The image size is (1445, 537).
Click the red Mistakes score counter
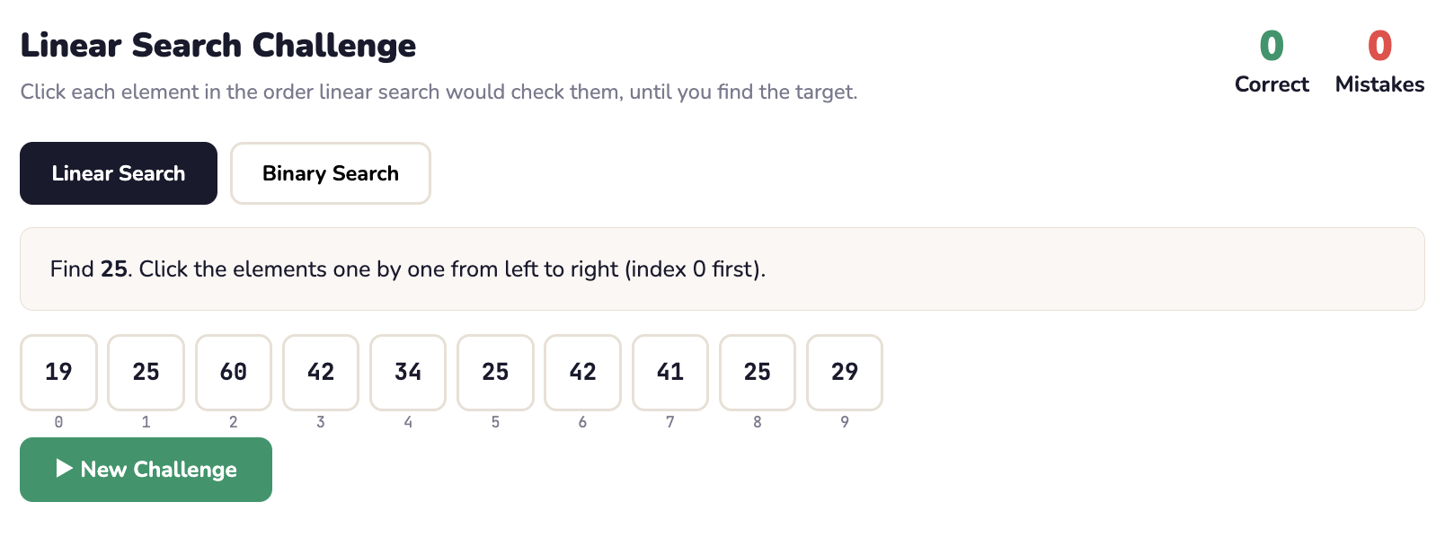click(x=1379, y=47)
